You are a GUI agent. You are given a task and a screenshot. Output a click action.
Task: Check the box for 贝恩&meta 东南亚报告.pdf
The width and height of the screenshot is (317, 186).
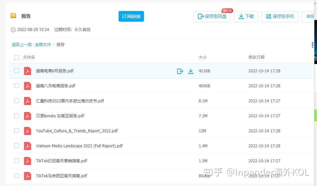[x=17, y=116]
